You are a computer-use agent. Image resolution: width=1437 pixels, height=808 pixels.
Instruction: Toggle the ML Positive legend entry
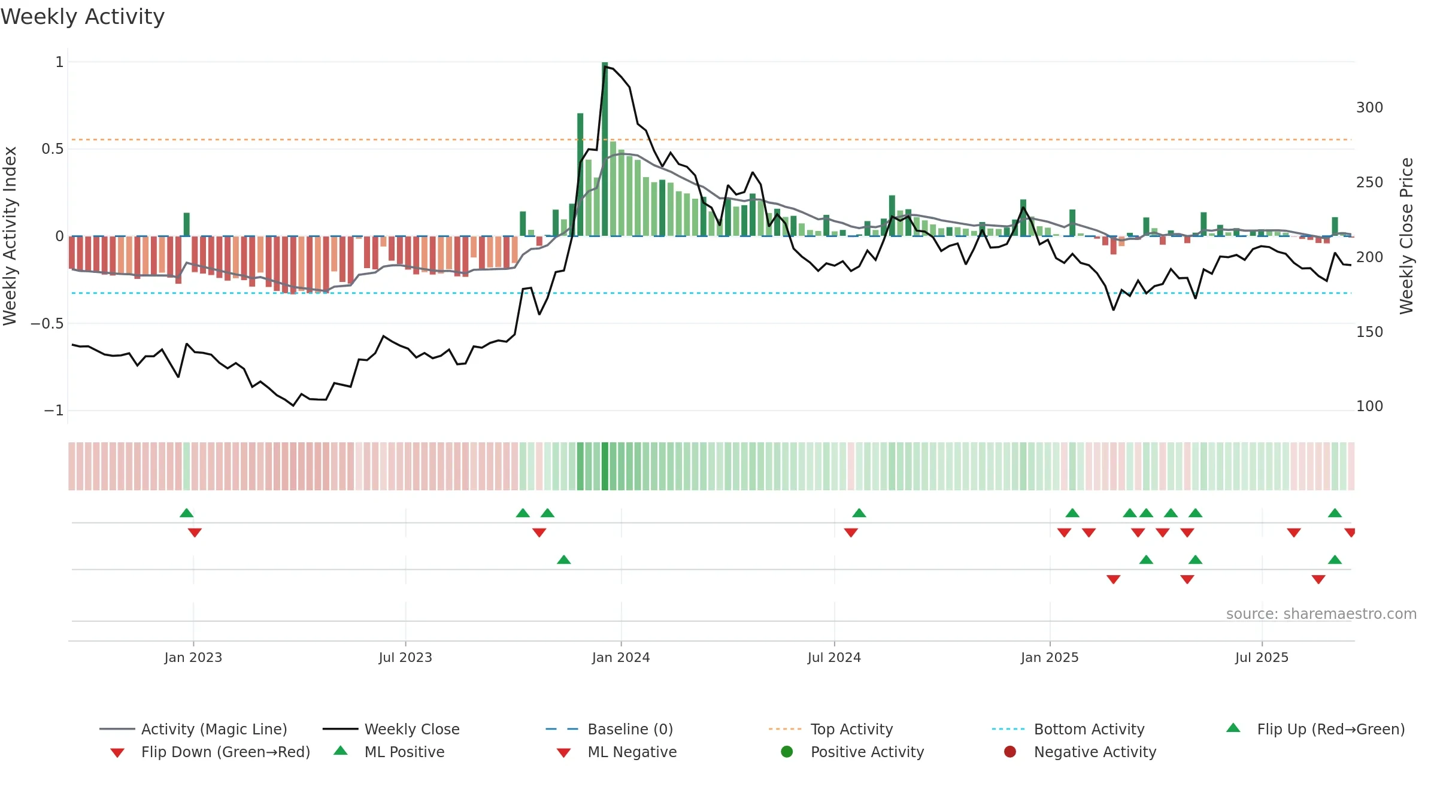[x=389, y=752]
